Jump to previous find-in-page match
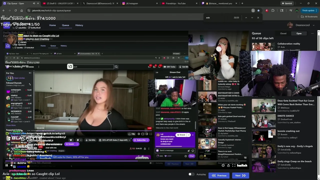Screen dimensions: 320x180 246,17
